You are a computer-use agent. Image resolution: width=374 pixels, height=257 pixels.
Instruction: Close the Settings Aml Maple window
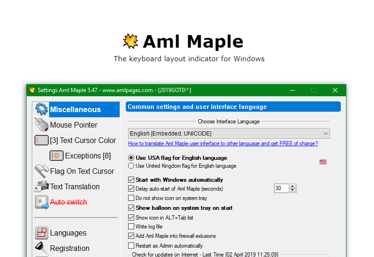[335, 90]
